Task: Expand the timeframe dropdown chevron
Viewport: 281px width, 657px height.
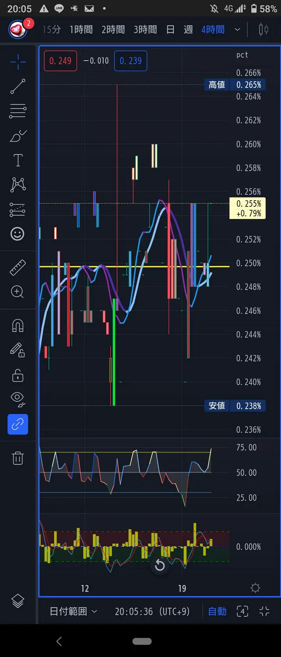Action: [x=237, y=29]
